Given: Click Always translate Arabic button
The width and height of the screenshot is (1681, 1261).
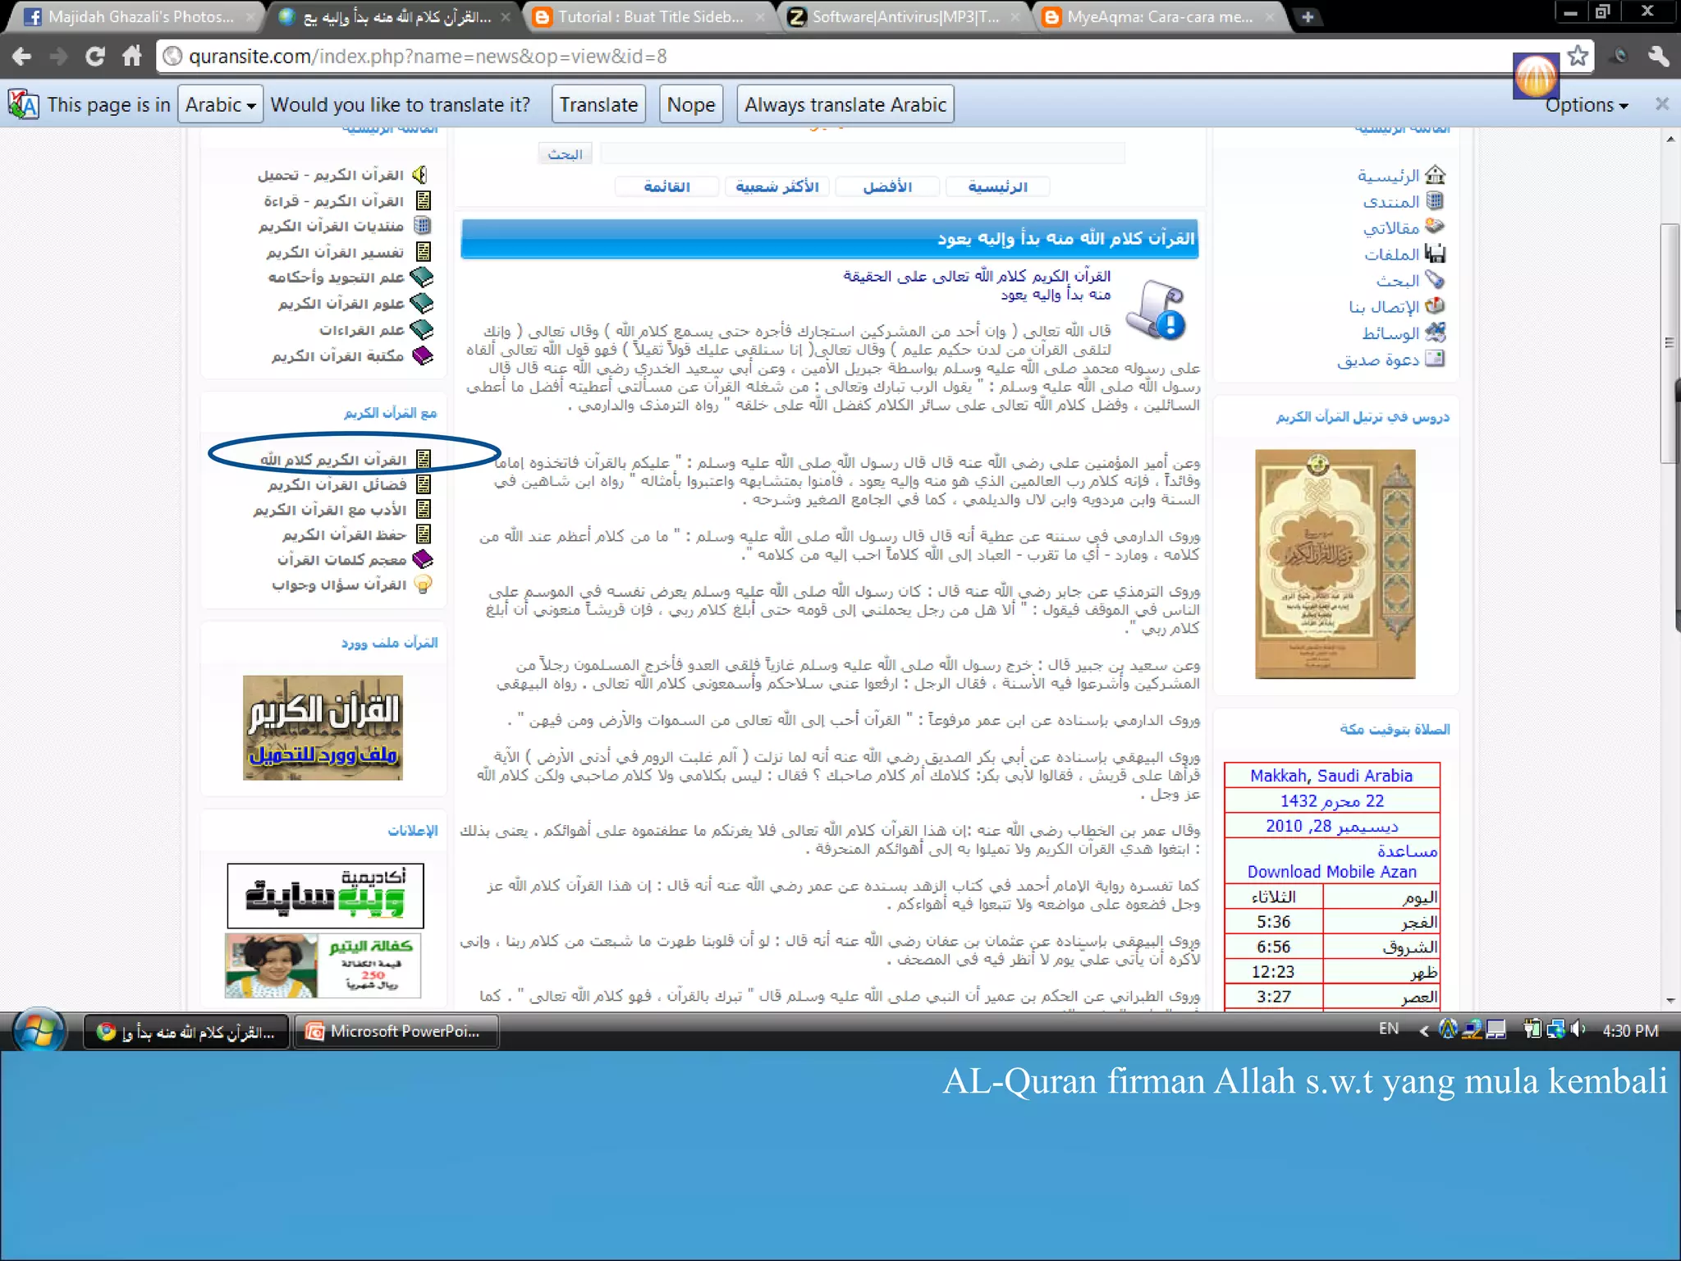Looking at the screenshot, I should [x=845, y=104].
